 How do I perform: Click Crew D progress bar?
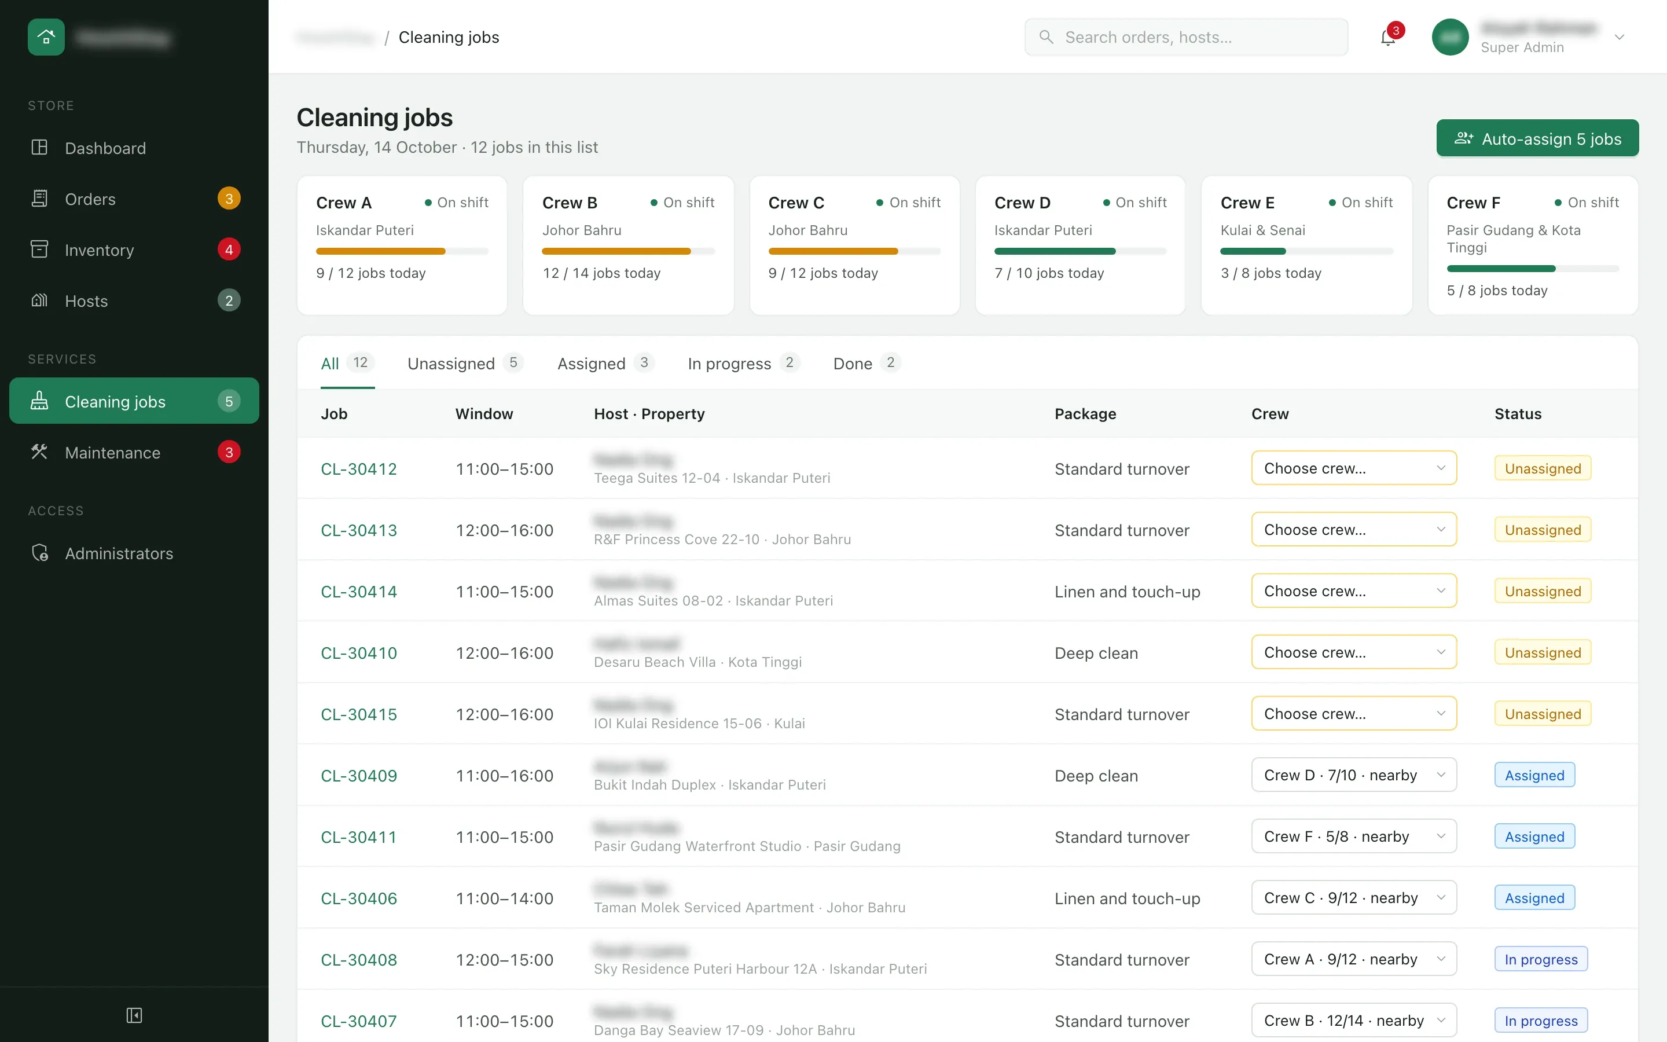[1080, 252]
